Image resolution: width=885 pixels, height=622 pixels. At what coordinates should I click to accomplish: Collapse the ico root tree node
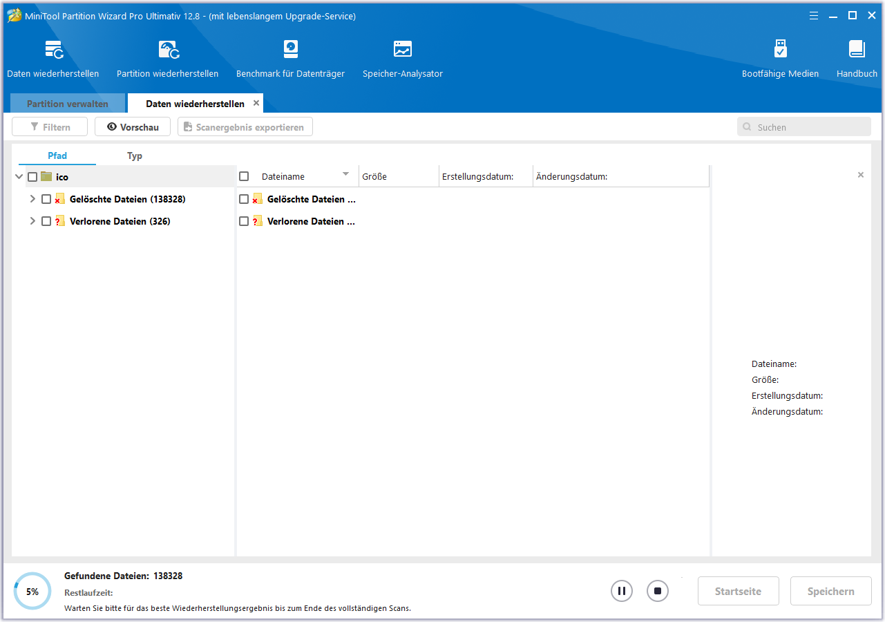click(x=19, y=177)
